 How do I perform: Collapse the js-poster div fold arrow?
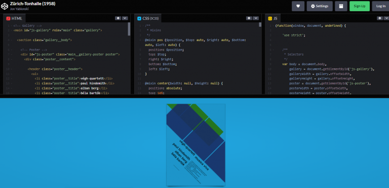coord(12,55)
